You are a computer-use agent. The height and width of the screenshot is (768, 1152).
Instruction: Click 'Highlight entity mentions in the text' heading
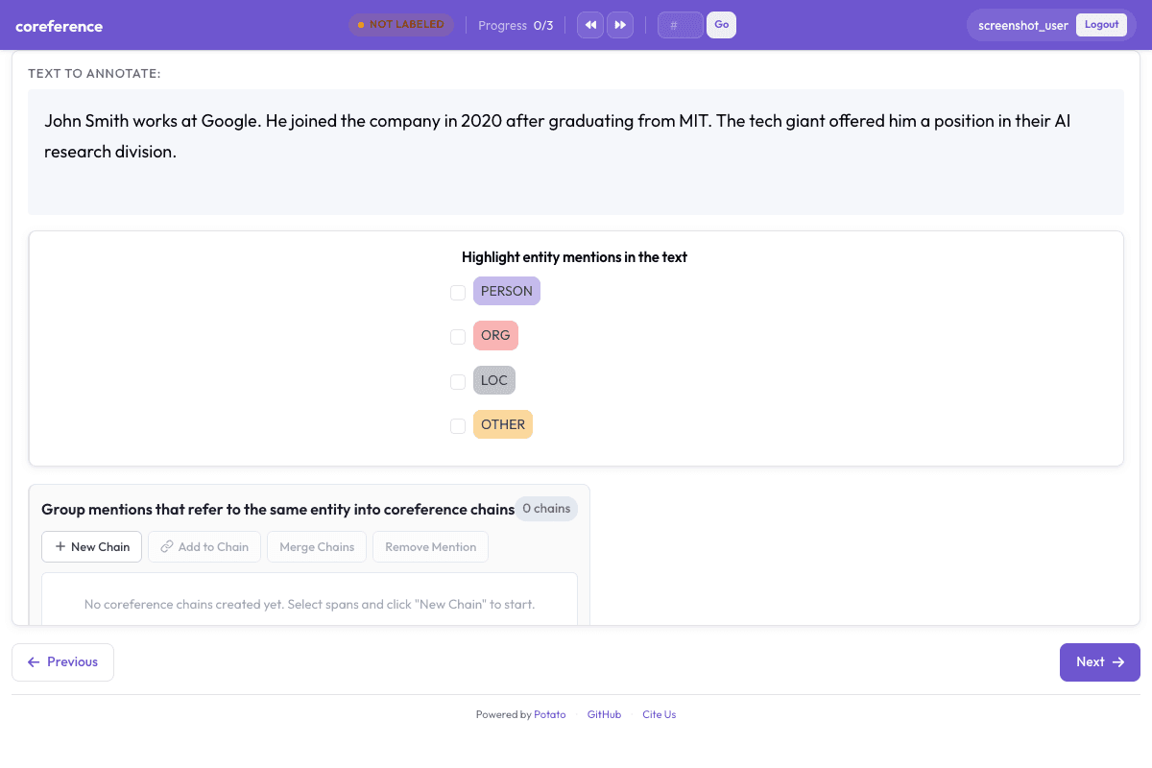[574, 257]
